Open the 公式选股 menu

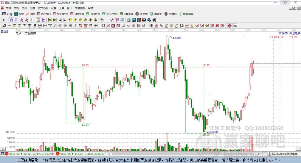click(43, 8)
